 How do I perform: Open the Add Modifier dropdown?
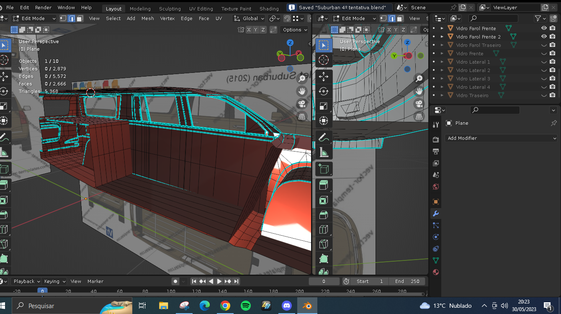[x=501, y=138]
